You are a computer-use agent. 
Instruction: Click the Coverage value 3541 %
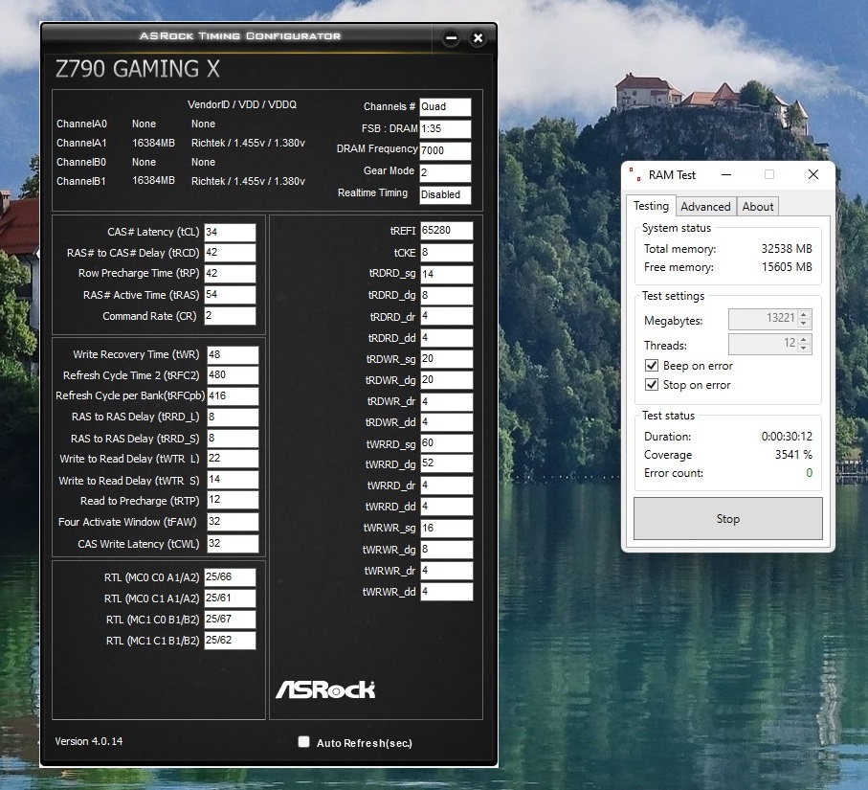coord(793,455)
